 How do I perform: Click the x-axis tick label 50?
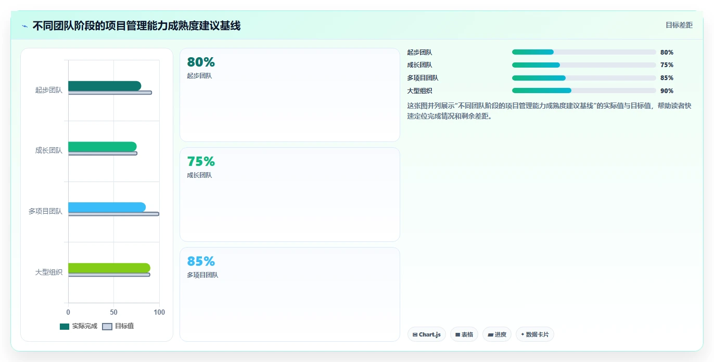113,313
